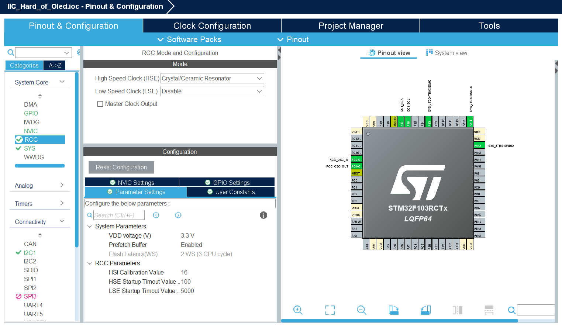562x328 pixels.
Task: Click the BOOT0 pin on chip
Action: 394,122
